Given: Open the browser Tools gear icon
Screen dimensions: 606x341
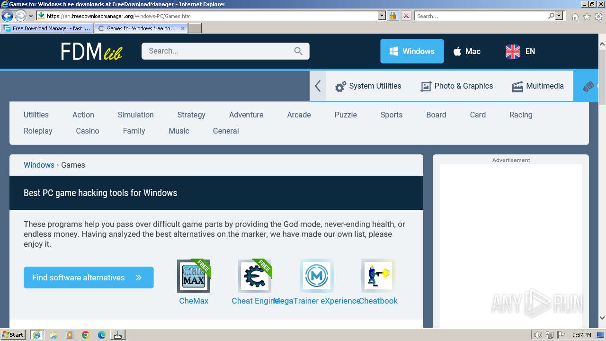Looking at the screenshot, I should (598, 17).
